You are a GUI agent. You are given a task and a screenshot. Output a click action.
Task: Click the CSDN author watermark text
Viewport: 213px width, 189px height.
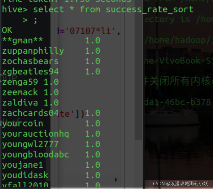pos(180,184)
